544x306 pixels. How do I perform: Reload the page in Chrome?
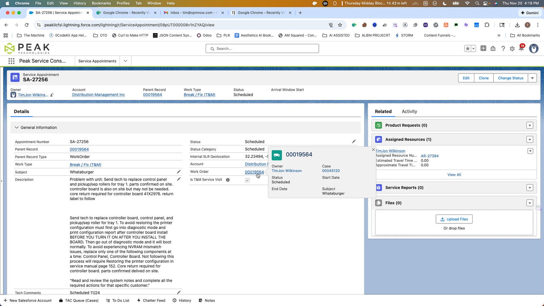pyautogui.click(x=27, y=25)
